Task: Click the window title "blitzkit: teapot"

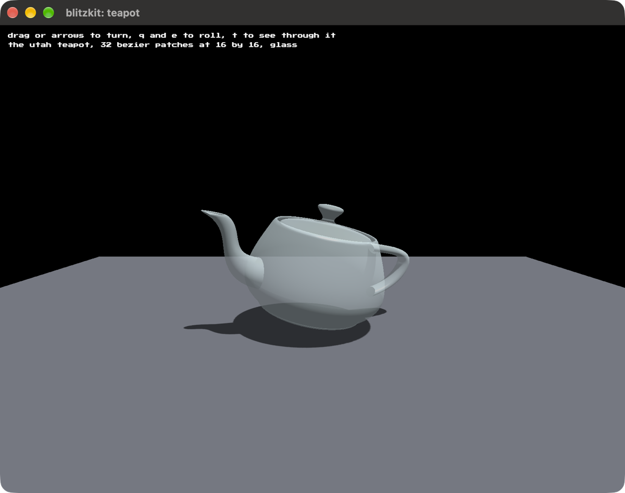Action: (103, 13)
